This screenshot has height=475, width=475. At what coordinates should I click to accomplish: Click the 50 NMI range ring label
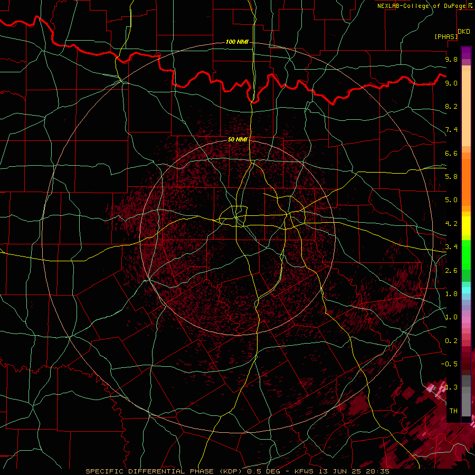click(237, 139)
